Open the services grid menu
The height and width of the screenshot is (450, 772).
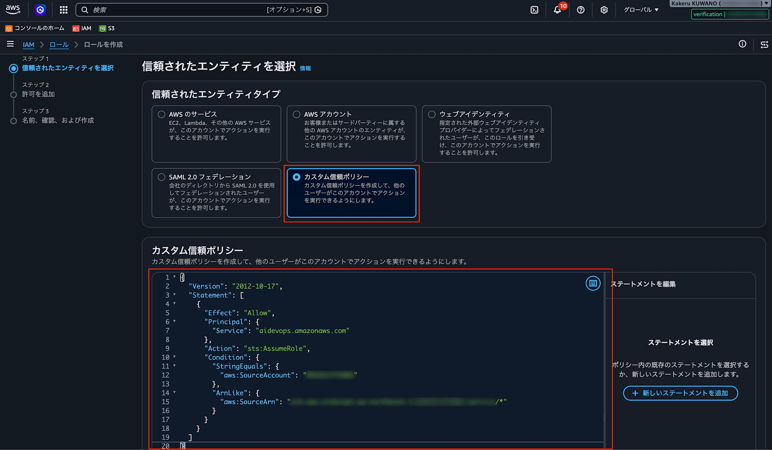tap(64, 10)
